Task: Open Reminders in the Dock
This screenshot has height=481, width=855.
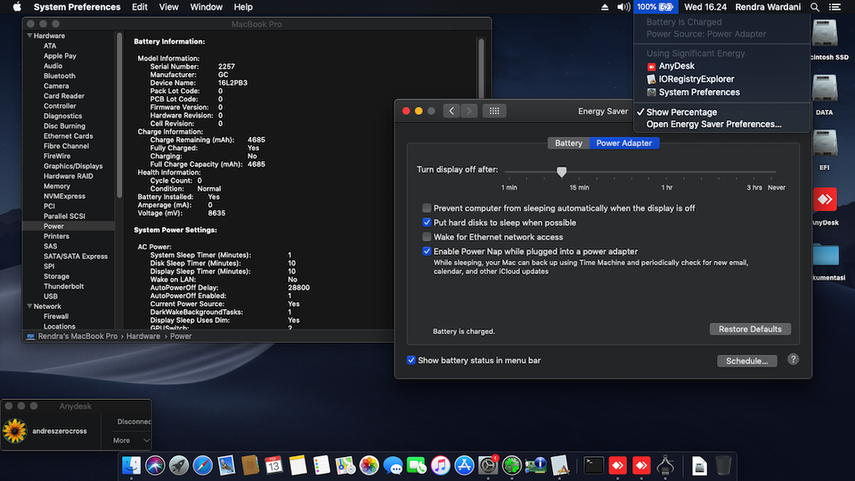Action: [x=322, y=465]
